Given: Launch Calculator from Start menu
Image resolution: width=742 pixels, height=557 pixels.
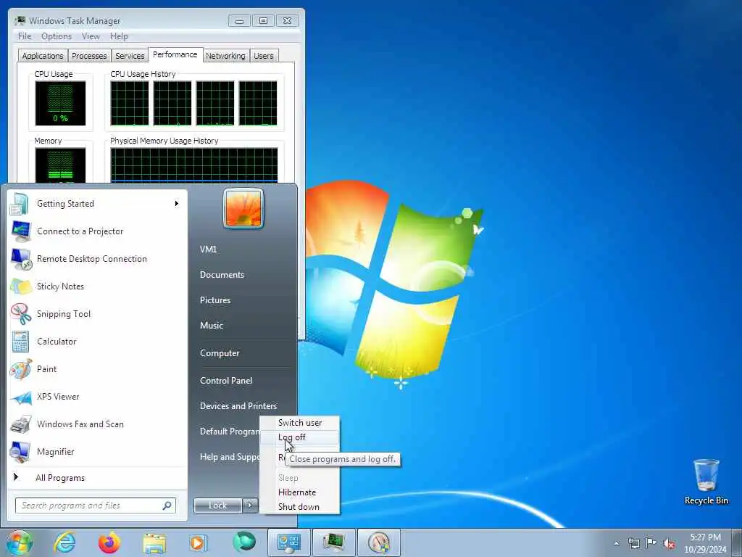Looking at the screenshot, I should pyautogui.click(x=97, y=342).
